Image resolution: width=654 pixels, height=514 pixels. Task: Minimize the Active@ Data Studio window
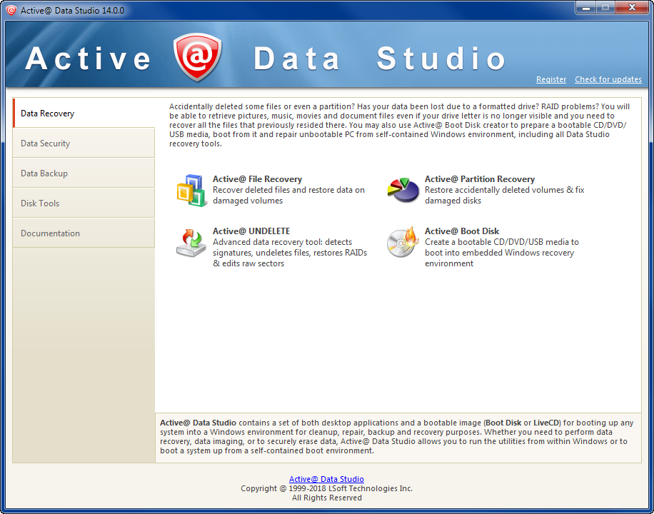(x=585, y=8)
